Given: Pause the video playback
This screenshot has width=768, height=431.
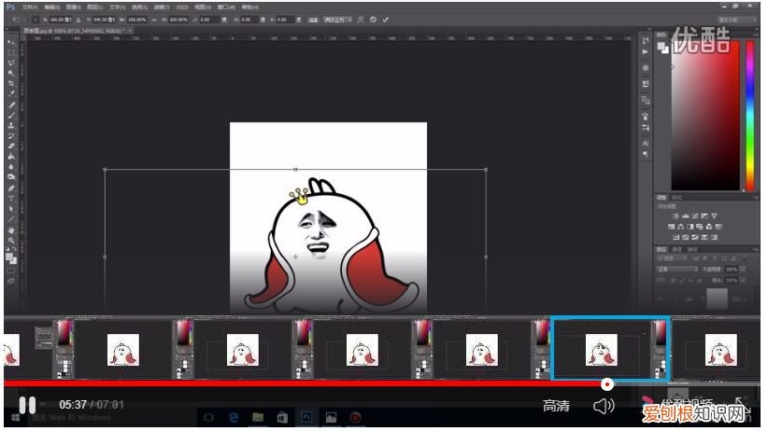Looking at the screenshot, I should point(27,405).
